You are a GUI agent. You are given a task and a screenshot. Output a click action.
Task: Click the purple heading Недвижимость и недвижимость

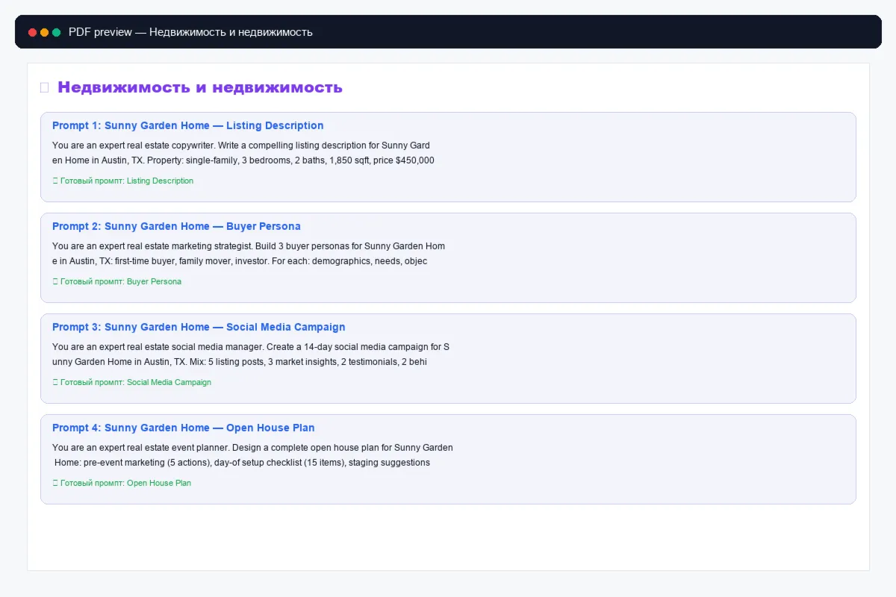click(200, 87)
